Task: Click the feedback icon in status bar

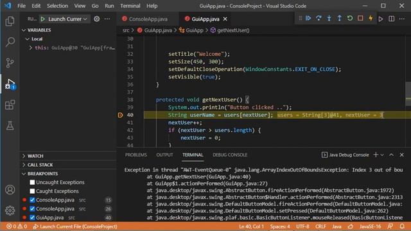Action: click(390, 227)
